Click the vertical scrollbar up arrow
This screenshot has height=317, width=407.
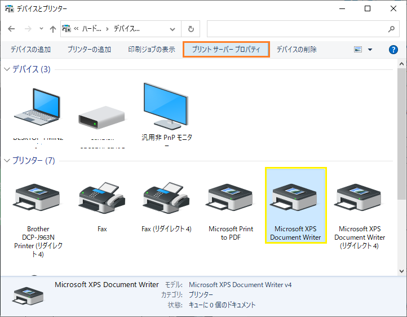401,64
